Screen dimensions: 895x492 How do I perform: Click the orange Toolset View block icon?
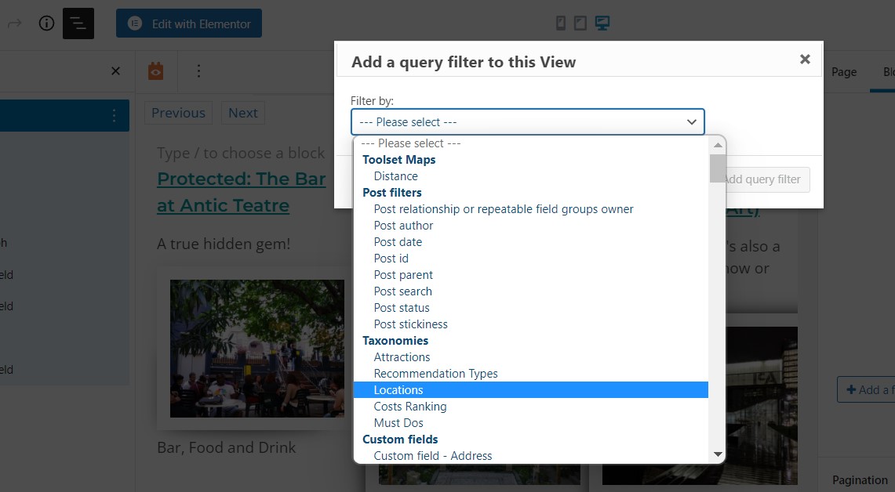coord(156,71)
